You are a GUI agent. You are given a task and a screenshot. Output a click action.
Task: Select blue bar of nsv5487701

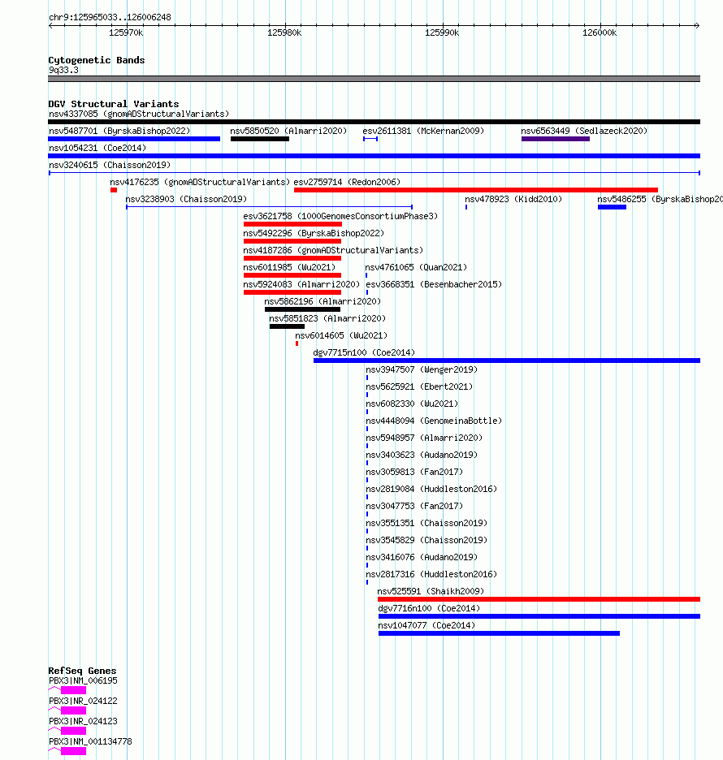(x=134, y=139)
